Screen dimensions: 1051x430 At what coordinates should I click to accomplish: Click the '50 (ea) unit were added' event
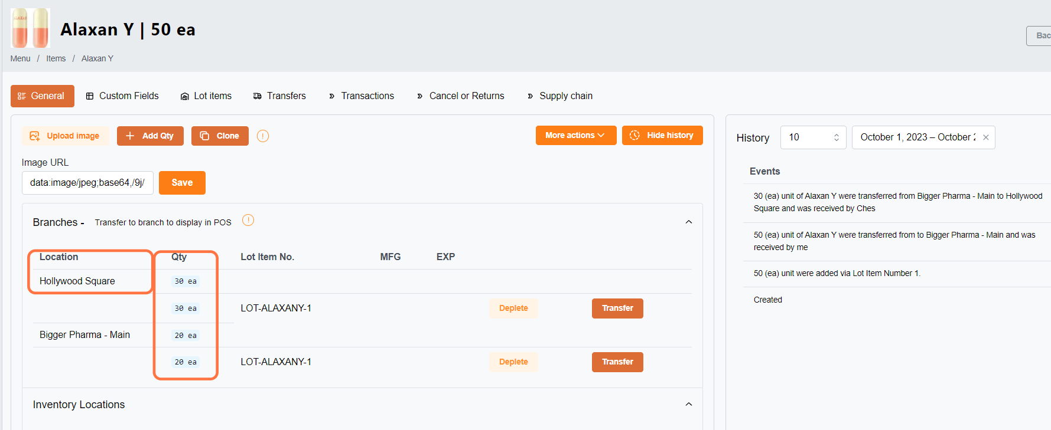click(x=837, y=273)
